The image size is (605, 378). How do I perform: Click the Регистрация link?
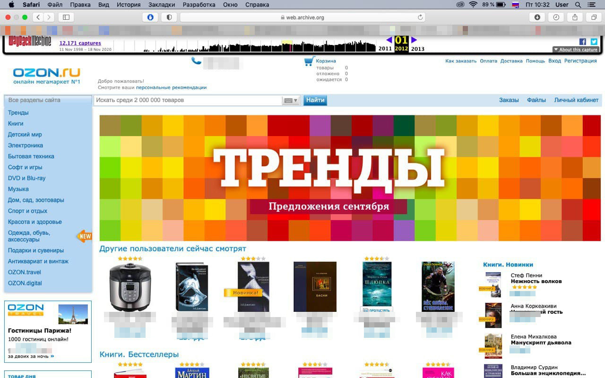point(580,61)
